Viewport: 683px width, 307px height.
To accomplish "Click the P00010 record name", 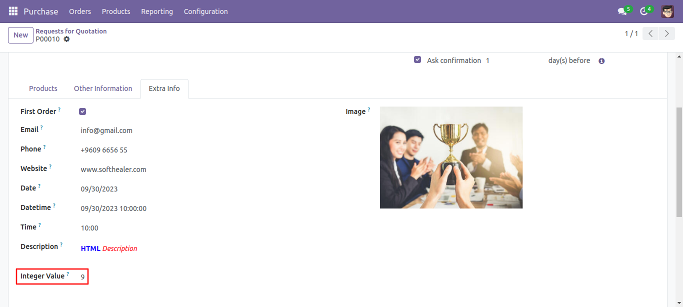I will tap(47, 39).
